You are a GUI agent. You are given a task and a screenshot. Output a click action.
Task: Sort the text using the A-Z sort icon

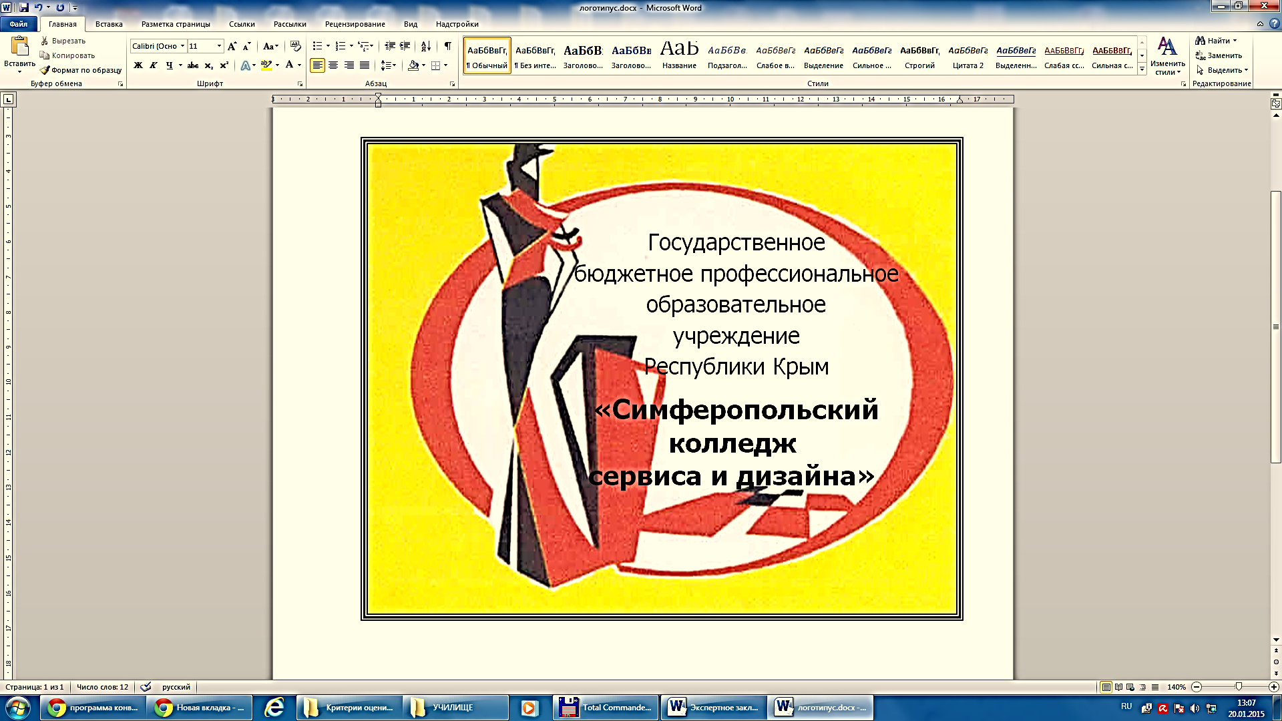[426, 46]
